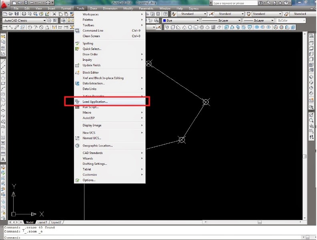
Task: Choose Options at bottom of Tools menu
Action: click(x=110, y=180)
